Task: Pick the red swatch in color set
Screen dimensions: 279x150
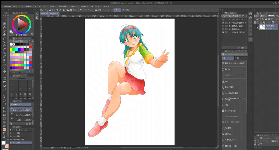Action: pos(30,47)
